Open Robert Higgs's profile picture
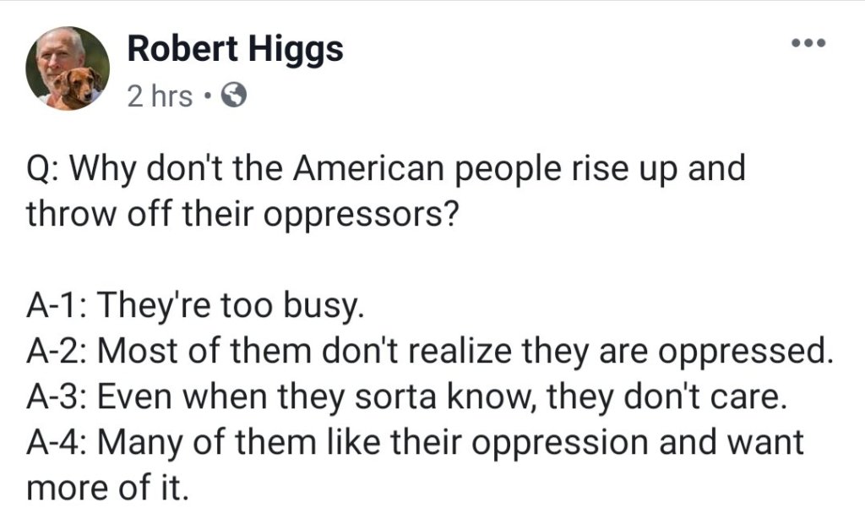The height and width of the screenshot is (530, 865). [68, 68]
